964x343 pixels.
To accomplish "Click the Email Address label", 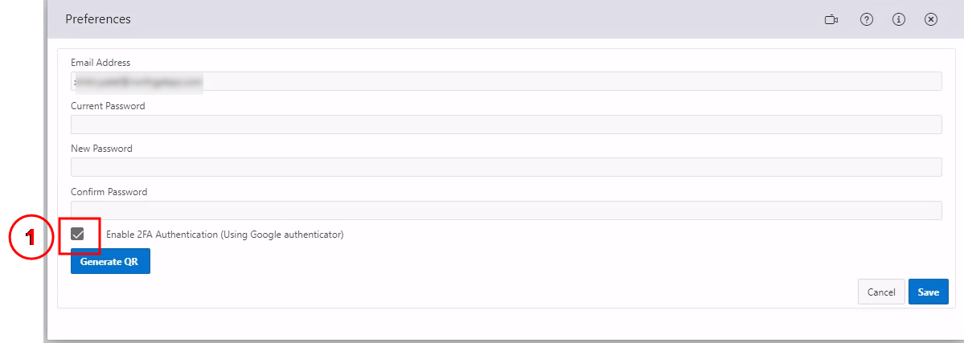I will coord(101,63).
